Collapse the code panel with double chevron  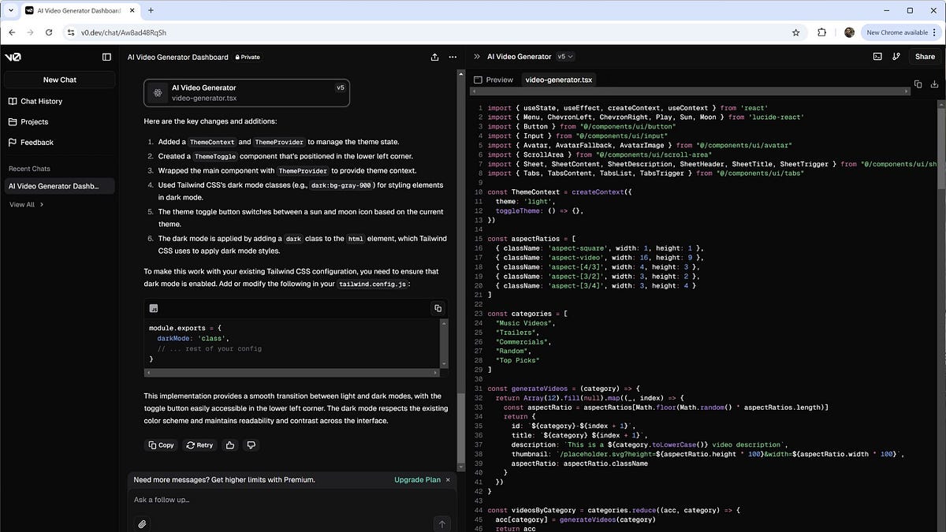(477, 57)
